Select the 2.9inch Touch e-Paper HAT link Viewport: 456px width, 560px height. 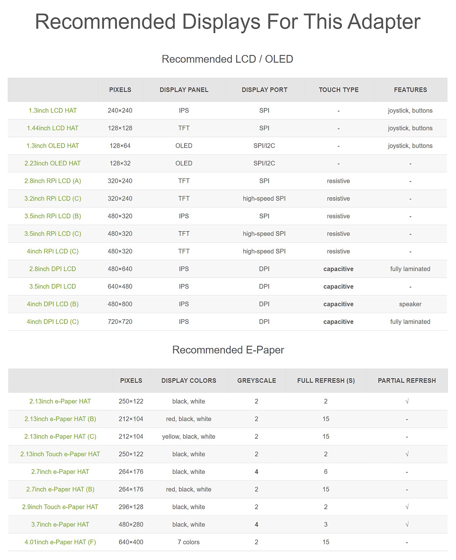click(60, 507)
